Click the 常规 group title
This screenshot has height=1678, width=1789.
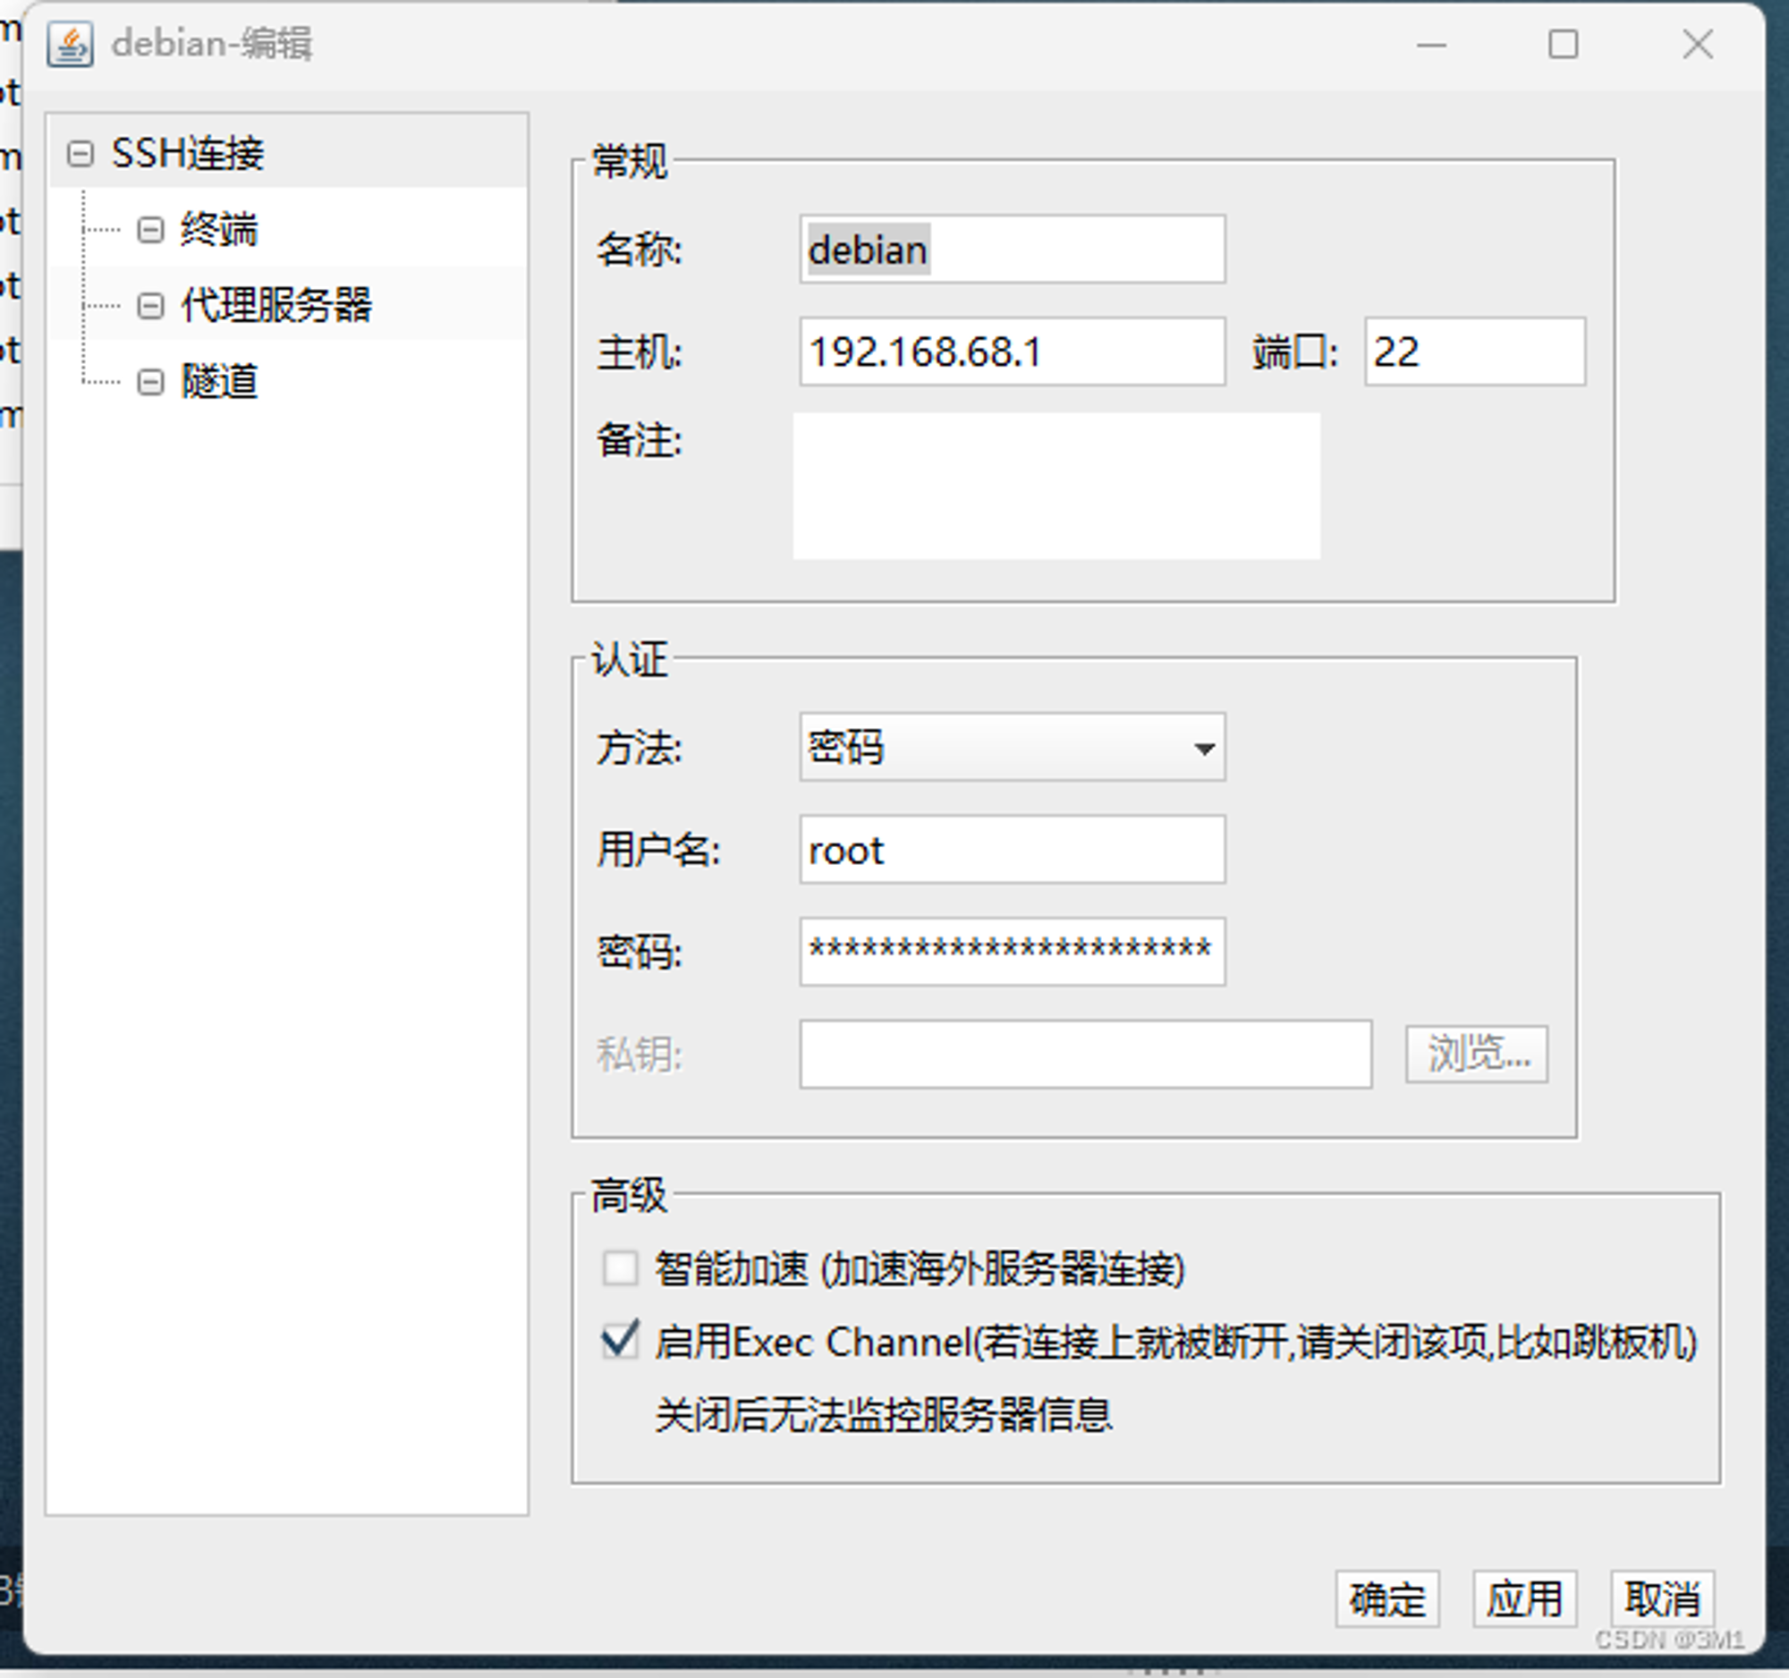click(629, 162)
